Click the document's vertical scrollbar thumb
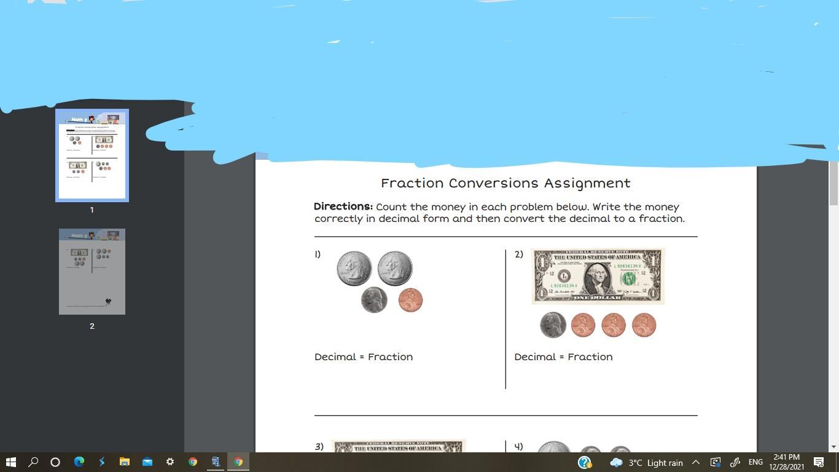Viewport: 839px width, 472px height. 833,183
